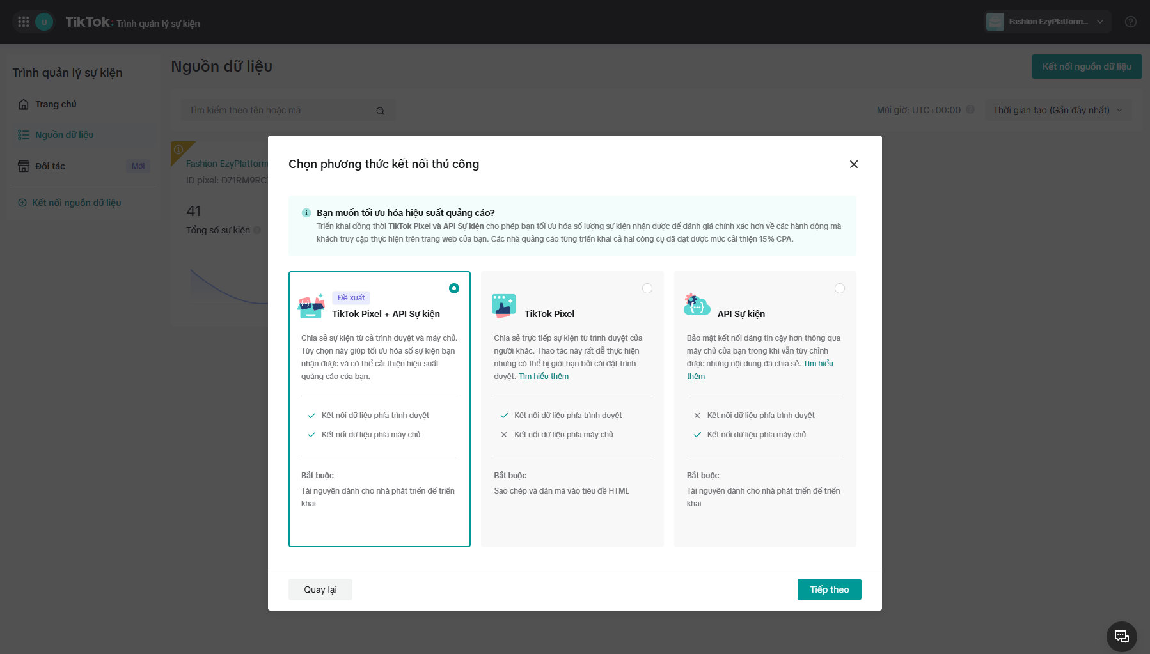The width and height of the screenshot is (1150, 654).
Task: Click the Trang chủ home icon
Action: tap(24, 104)
